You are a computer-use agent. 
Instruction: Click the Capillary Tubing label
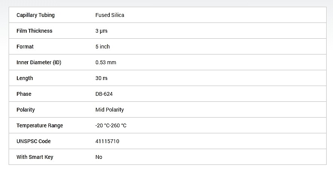pyautogui.click(x=35, y=15)
